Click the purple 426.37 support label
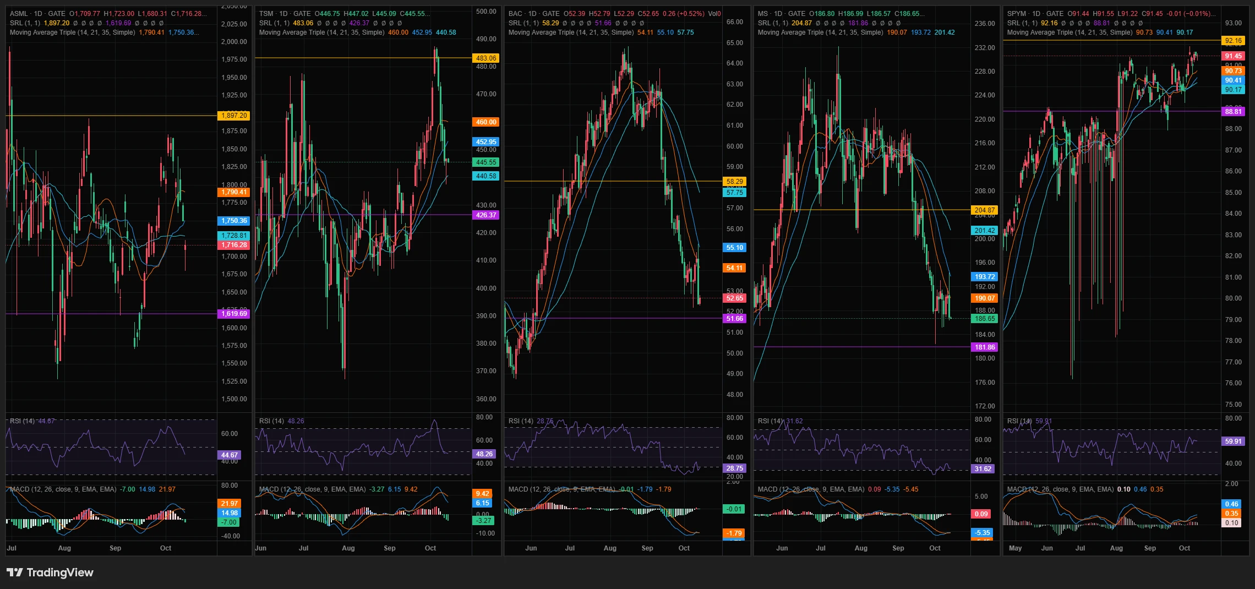1255x589 pixels. [x=486, y=215]
